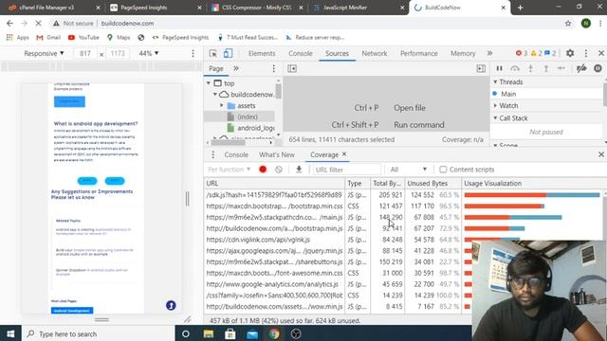Open the Per function coverage dropdown
Image resolution: width=607 pixels, height=341 pixels.
pyautogui.click(x=230, y=170)
